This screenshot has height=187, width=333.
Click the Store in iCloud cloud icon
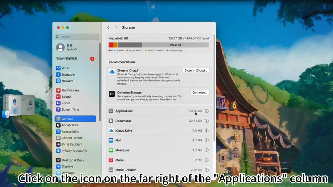(112, 72)
